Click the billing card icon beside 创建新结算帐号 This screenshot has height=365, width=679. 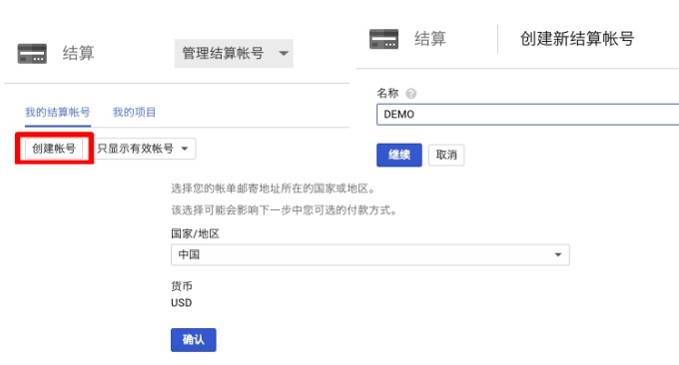coord(383,39)
